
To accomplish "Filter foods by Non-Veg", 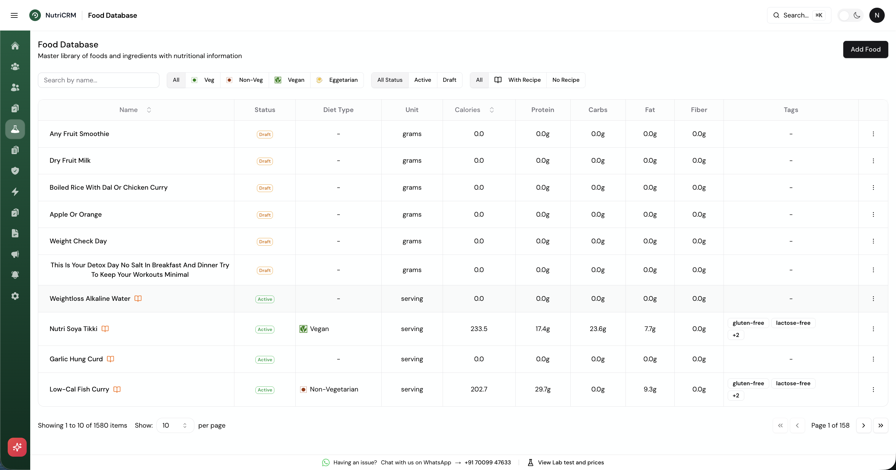I will 244,80.
